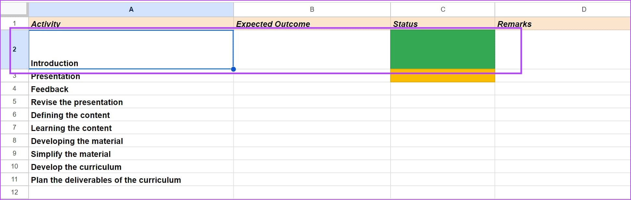Select column C header
Viewport: 631px width, 200px height.
443,9
